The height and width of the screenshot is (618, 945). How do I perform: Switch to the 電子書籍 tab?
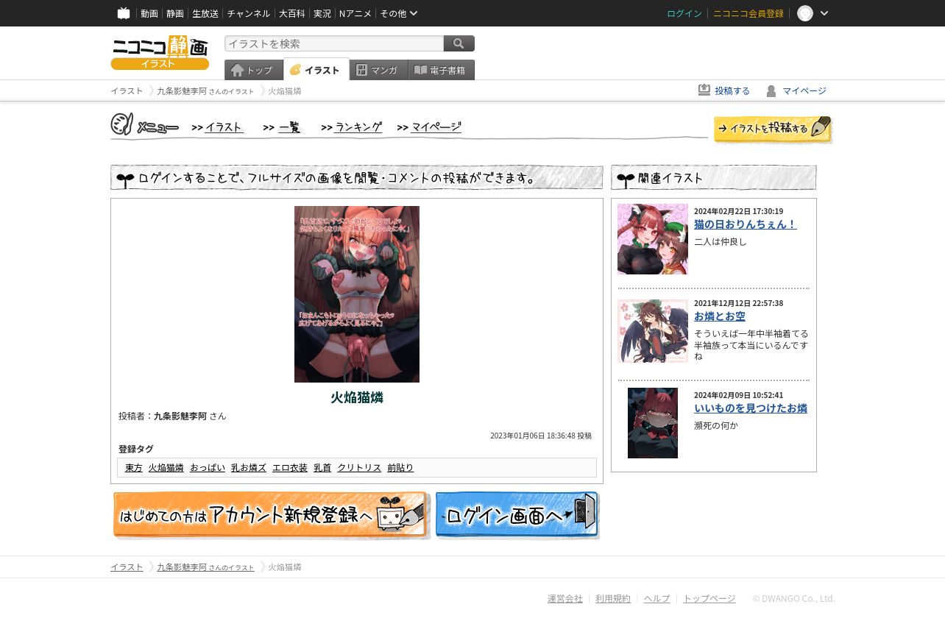coord(442,70)
